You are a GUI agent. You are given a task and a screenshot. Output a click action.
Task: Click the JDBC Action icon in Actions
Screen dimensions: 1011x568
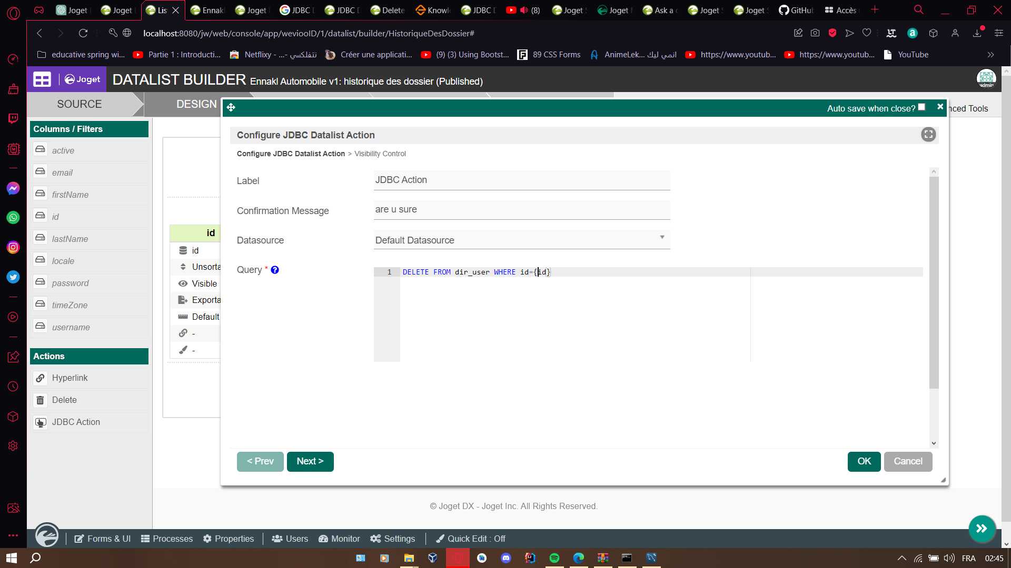41,422
